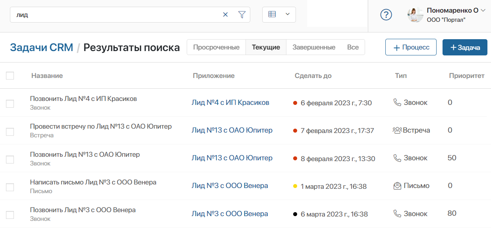
Task: Sort by Приоритет column header
Action: point(467,76)
